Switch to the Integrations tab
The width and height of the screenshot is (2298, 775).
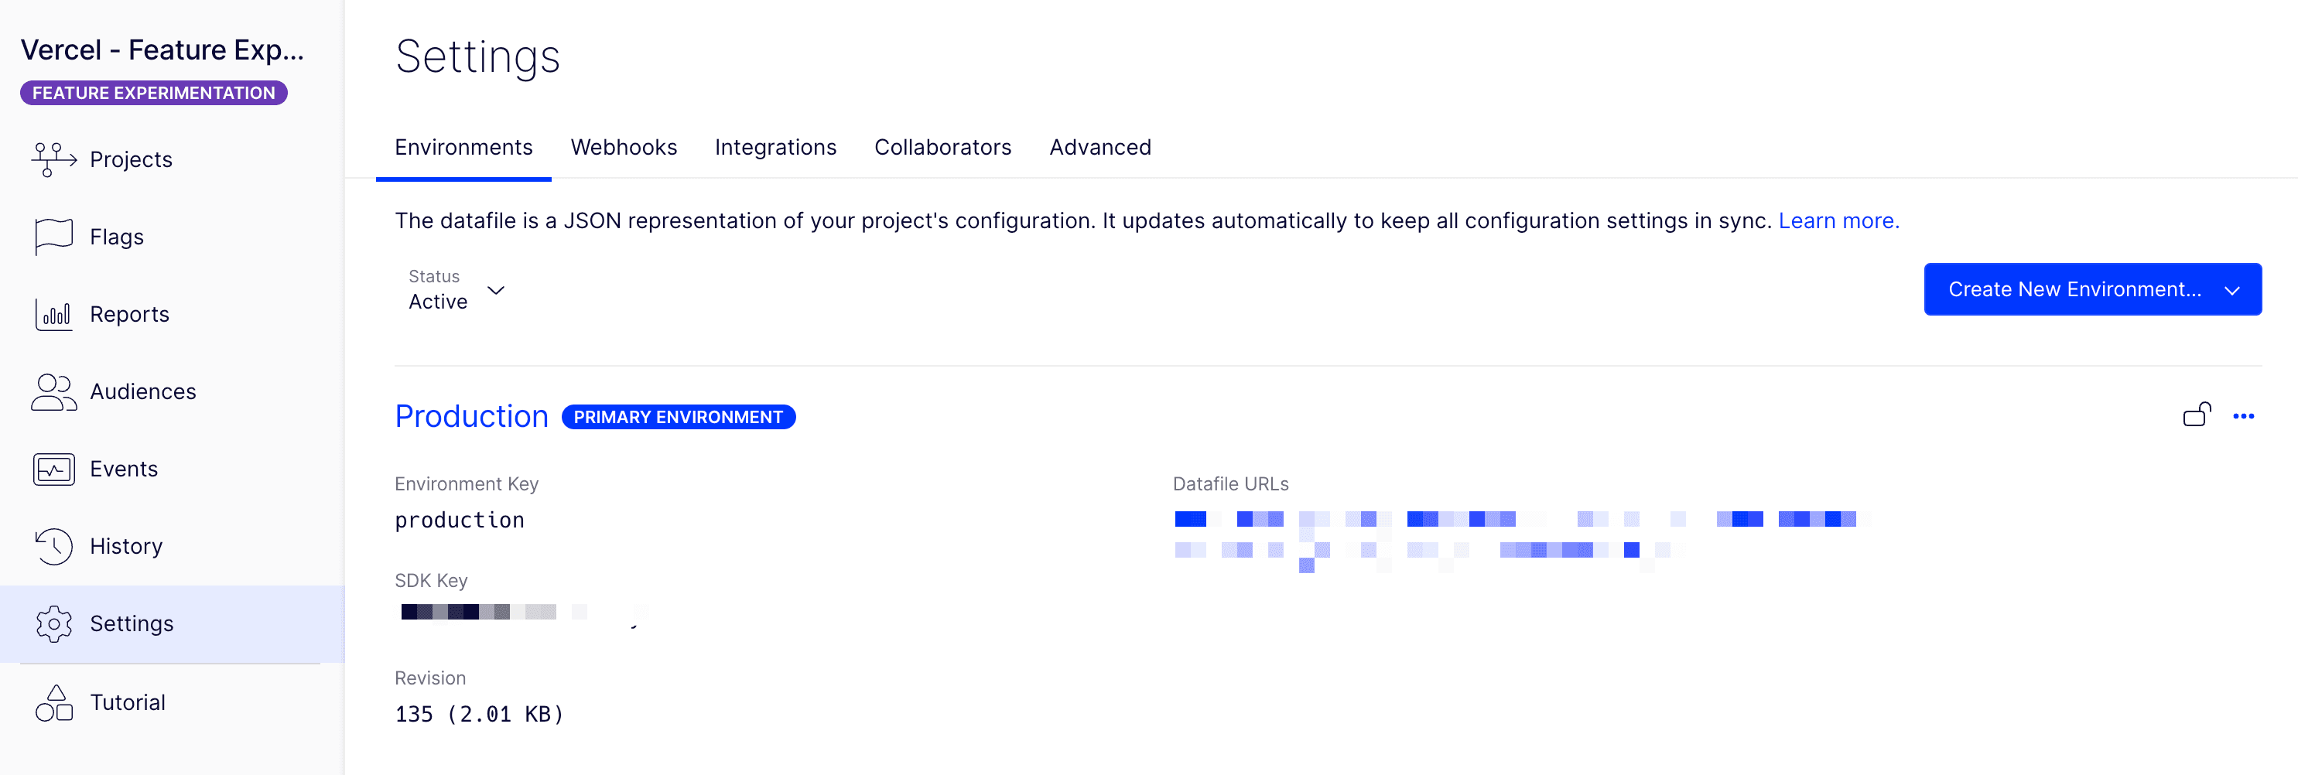(x=775, y=147)
